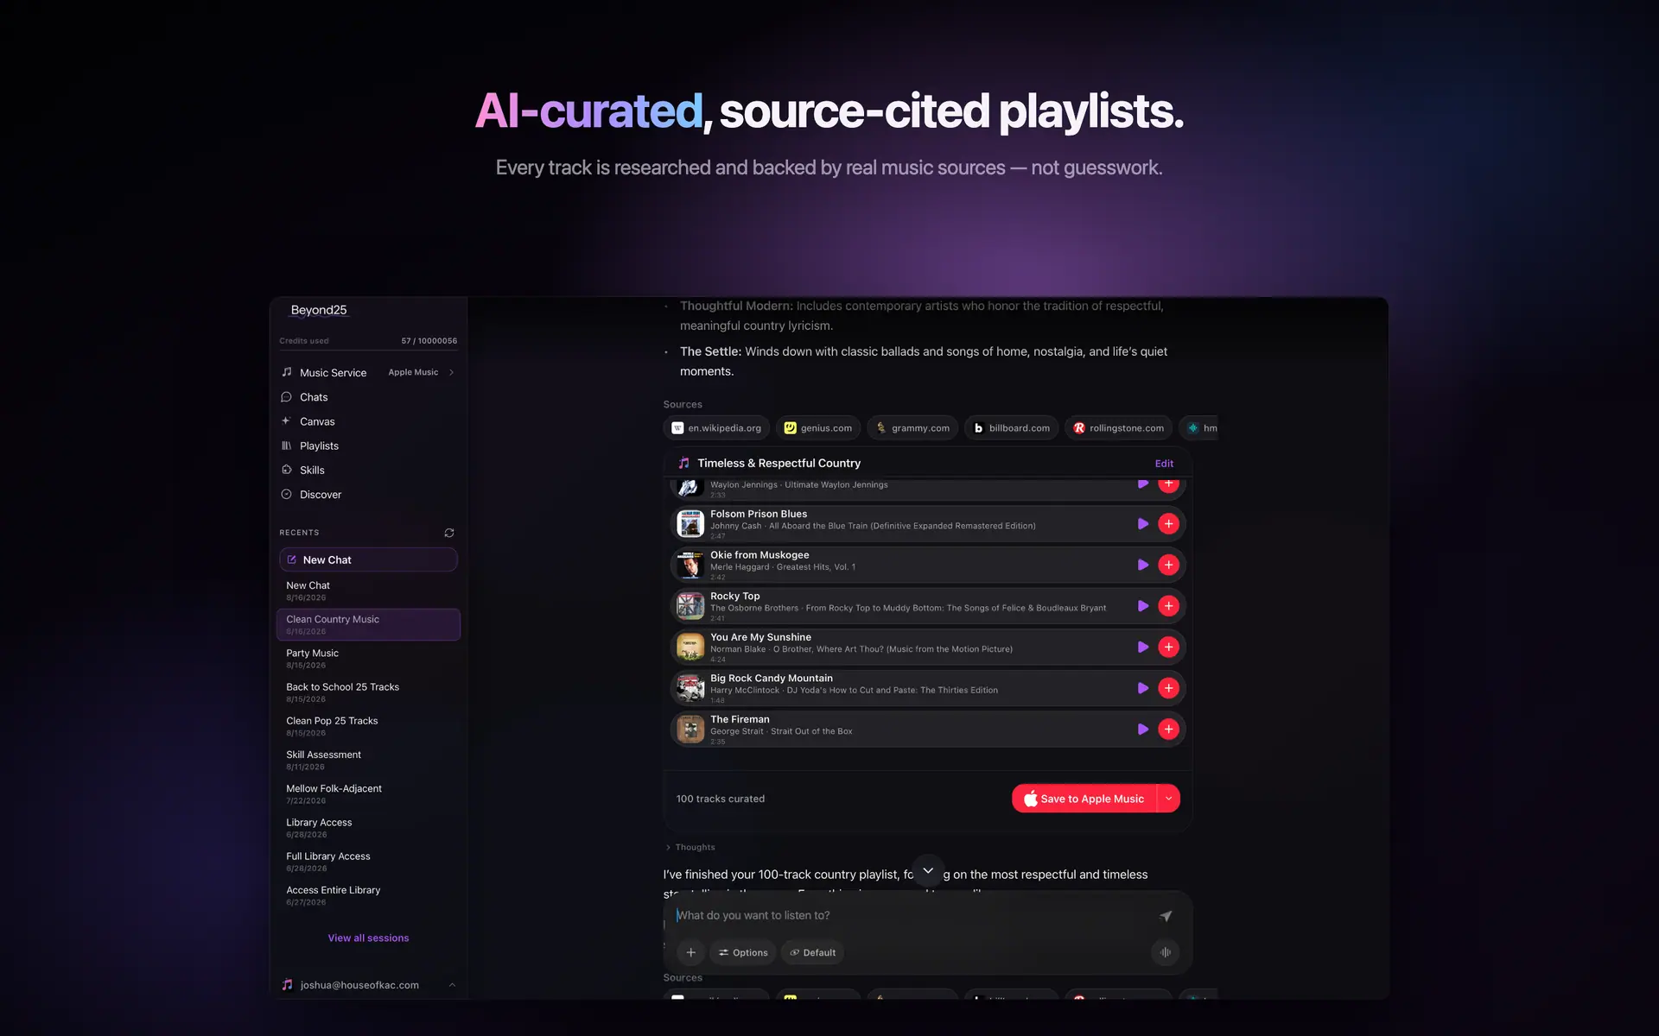Add Rocky Top with the plus button
Viewport: 1659px width, 1036px height.
(x=1168, y=606)
